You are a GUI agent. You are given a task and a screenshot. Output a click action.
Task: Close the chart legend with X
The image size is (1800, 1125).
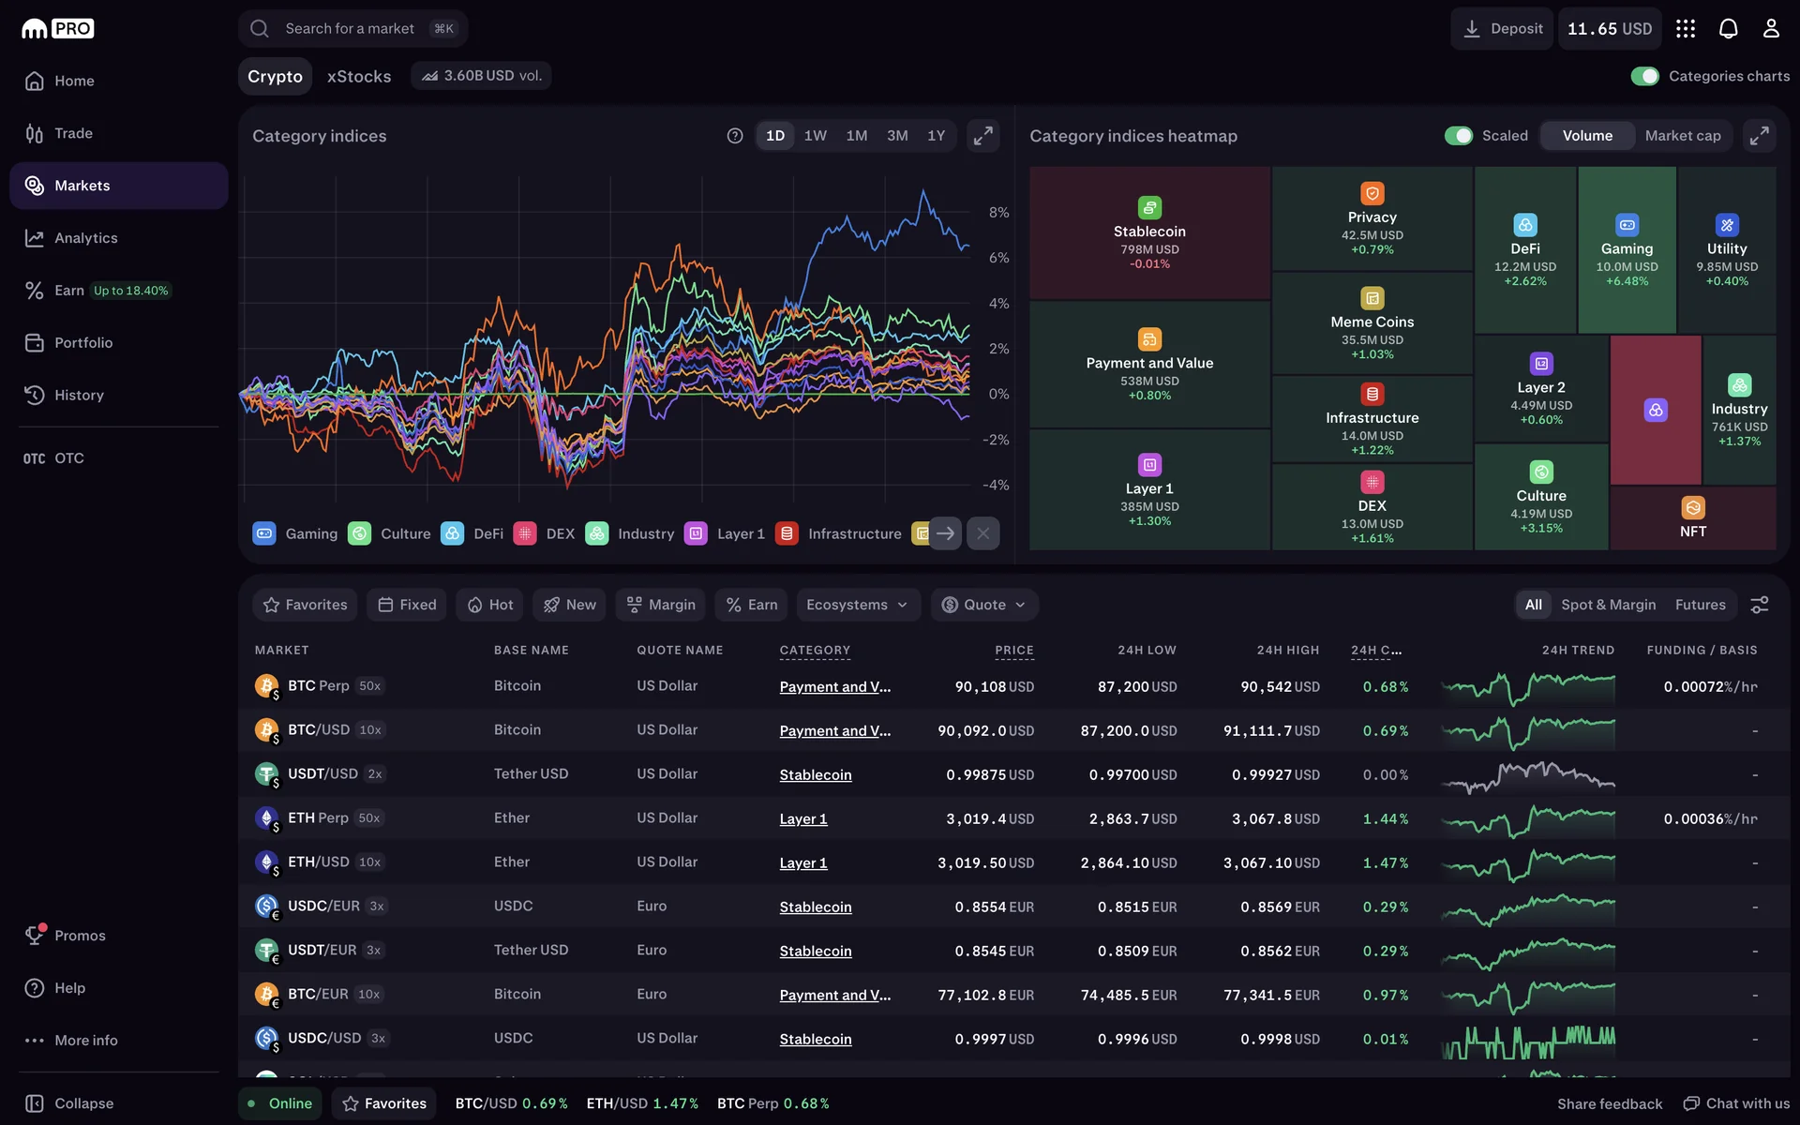[982, 533]
